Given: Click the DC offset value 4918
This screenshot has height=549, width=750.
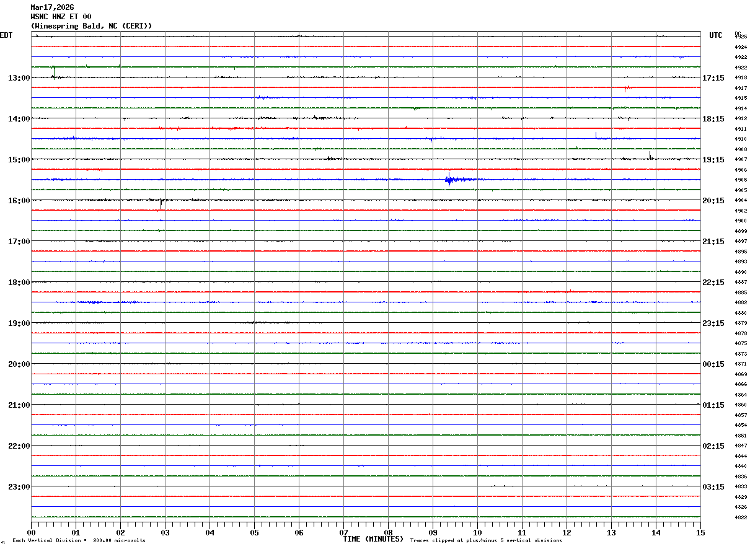Looking at the screenshot, I should tap(740, 78).
